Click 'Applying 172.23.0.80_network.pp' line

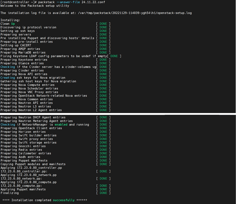click(29, 175)
